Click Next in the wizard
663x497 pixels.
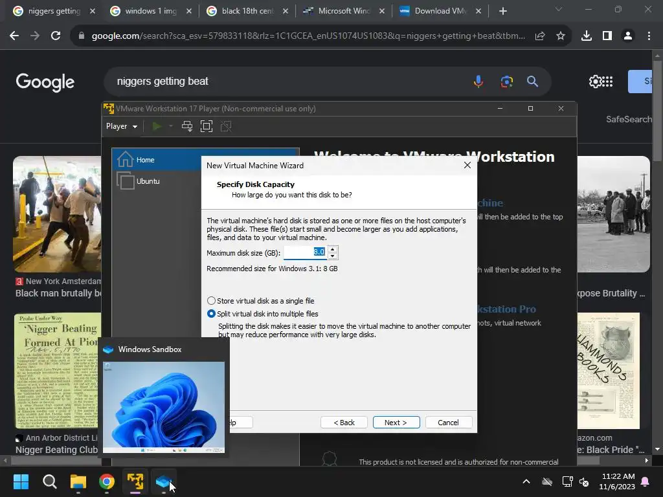tap(396, 422)
